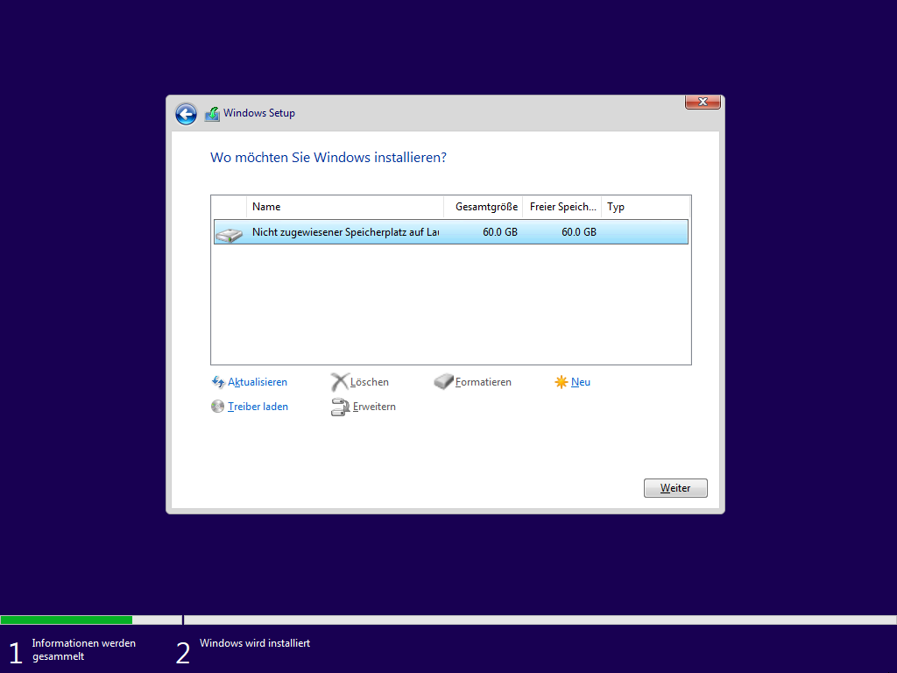This screenshot has width=897, height=673.
Task: Click the Erweitern partition icon
Action: (340, 407)
